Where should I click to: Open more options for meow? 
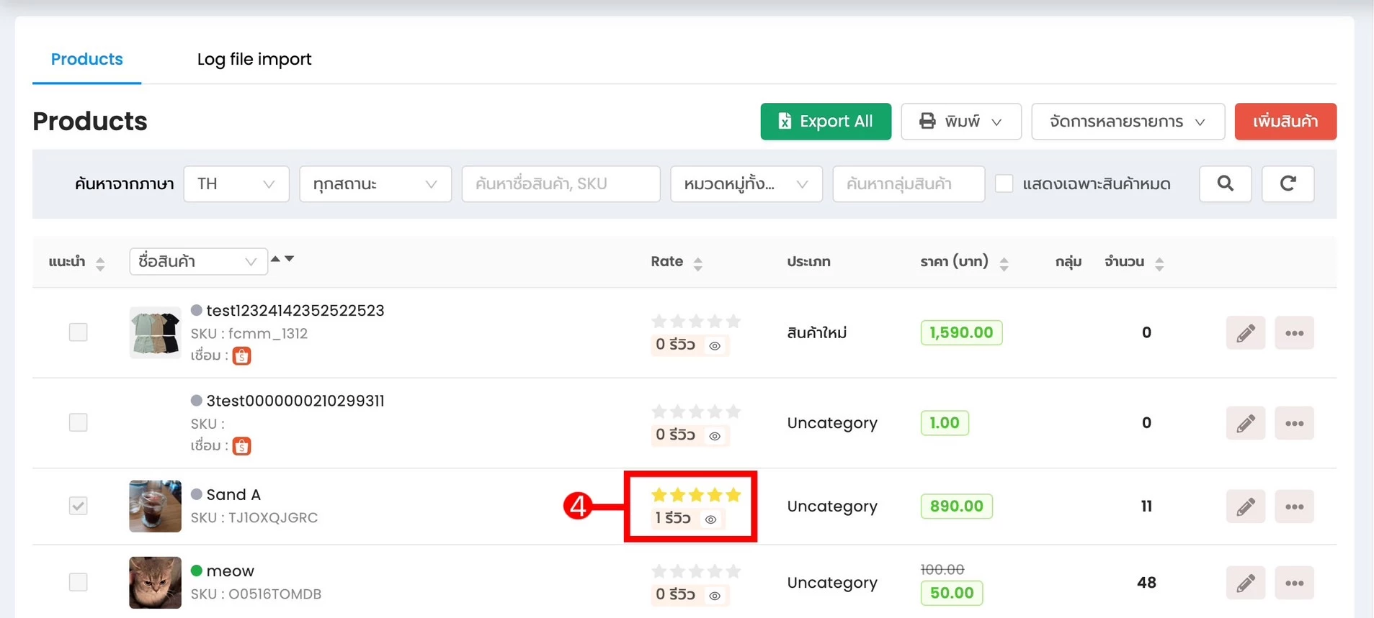tap(1294, 582)
